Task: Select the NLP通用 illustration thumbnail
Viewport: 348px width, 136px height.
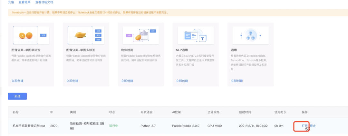Action: point(196,35)
